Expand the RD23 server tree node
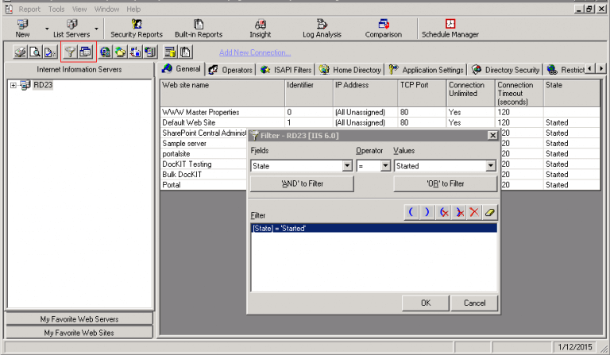Screen dimensions: 610x355 [14, 85]
